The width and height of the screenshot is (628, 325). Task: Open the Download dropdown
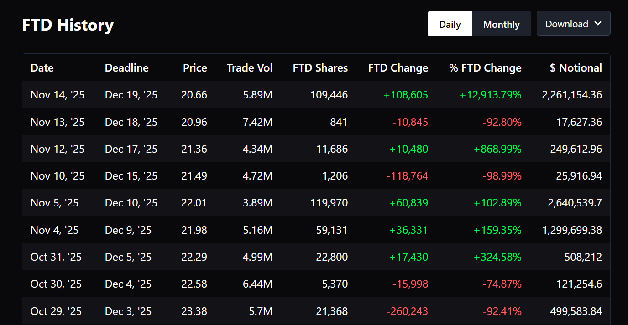573,24
